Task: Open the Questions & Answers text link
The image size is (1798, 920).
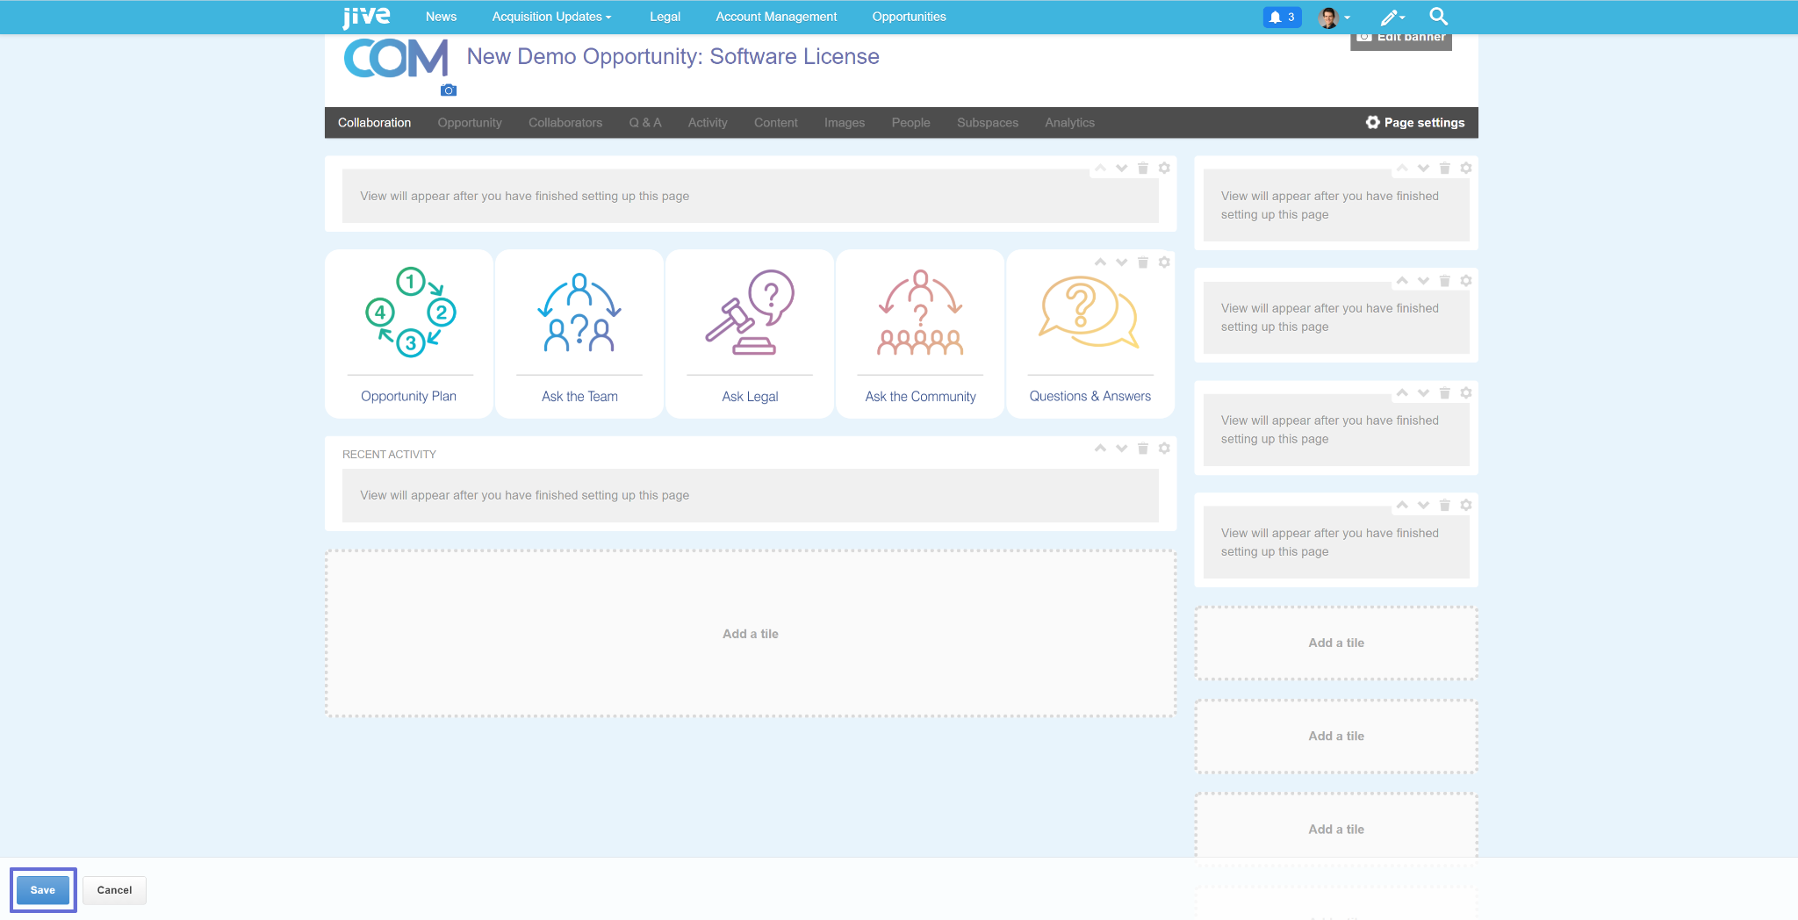Action: (1090, 396)
